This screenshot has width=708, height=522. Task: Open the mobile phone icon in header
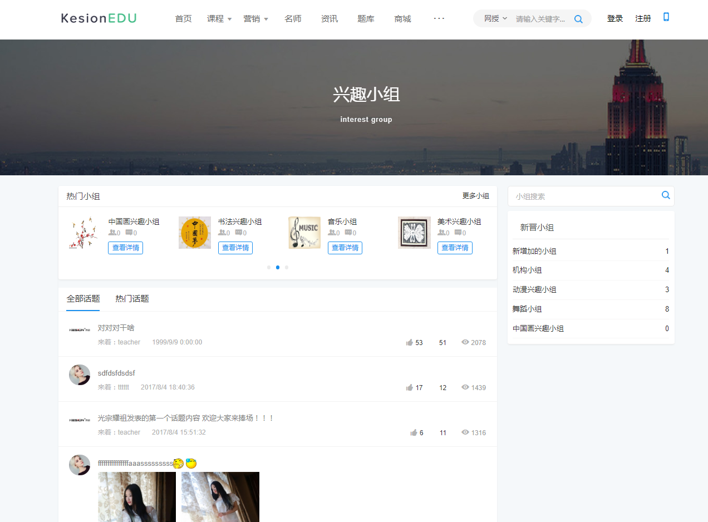click(x=666, y=17)
